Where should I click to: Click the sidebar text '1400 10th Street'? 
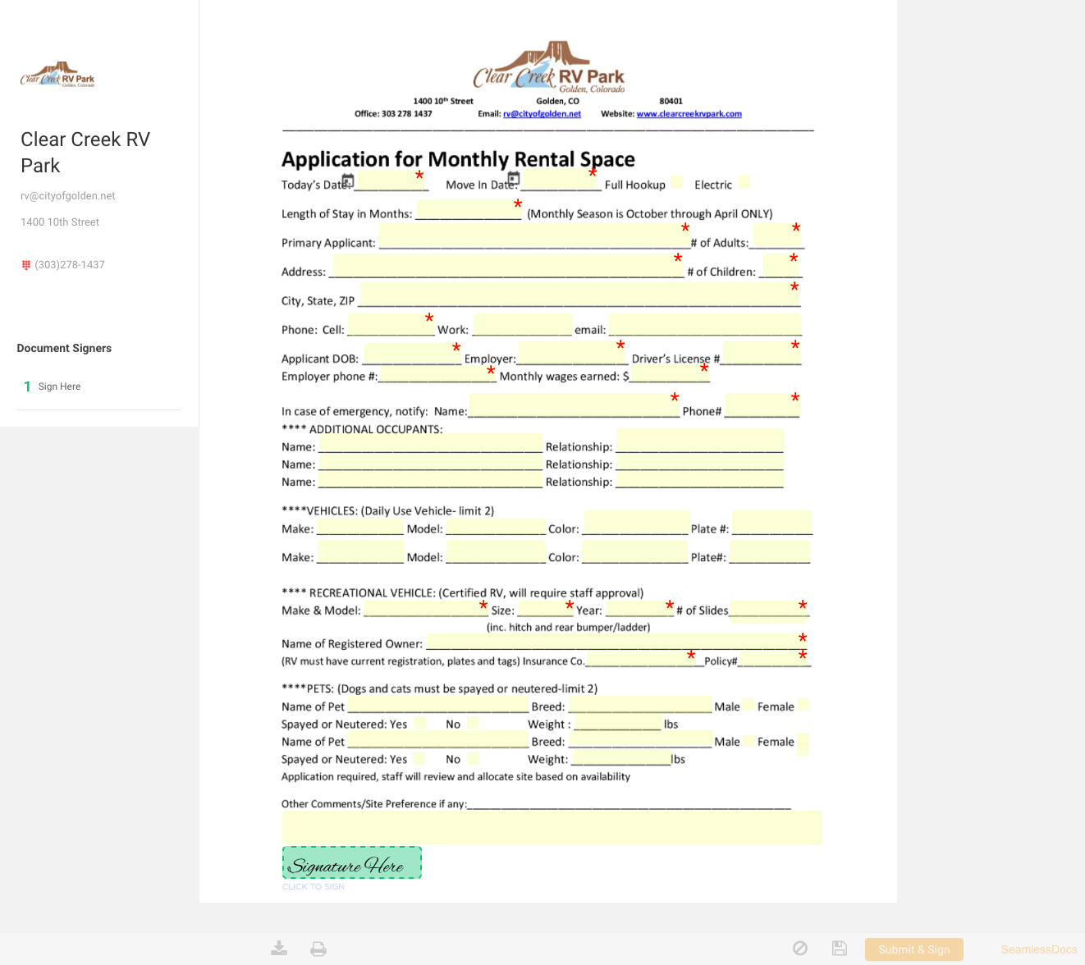(60, 222)
